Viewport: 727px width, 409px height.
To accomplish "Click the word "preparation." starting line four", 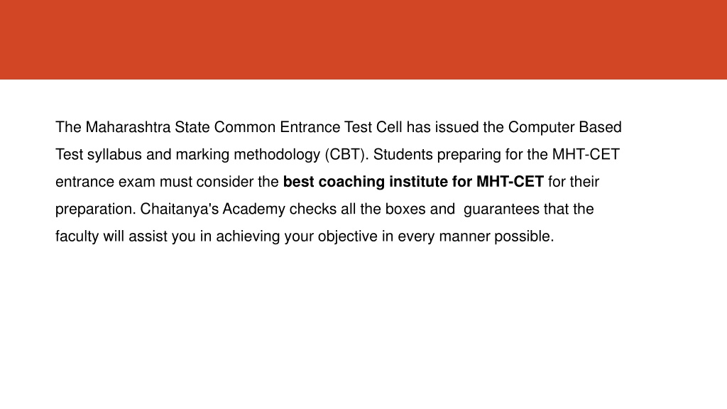I will tap(96, 209).
